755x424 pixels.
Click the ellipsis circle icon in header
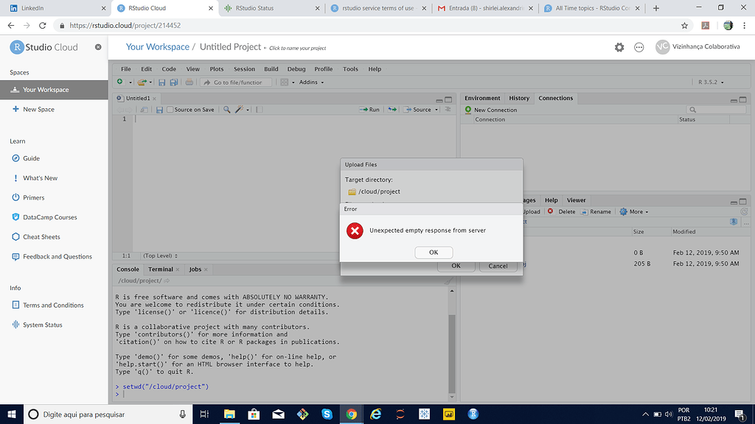click(x=639, y=47)
